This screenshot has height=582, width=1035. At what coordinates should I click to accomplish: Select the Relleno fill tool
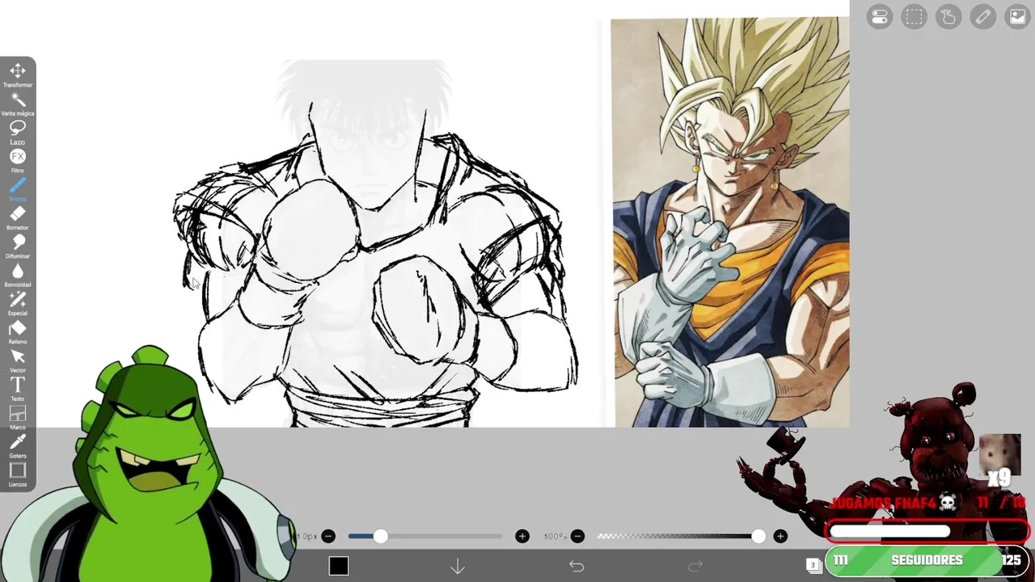point(18,331)
